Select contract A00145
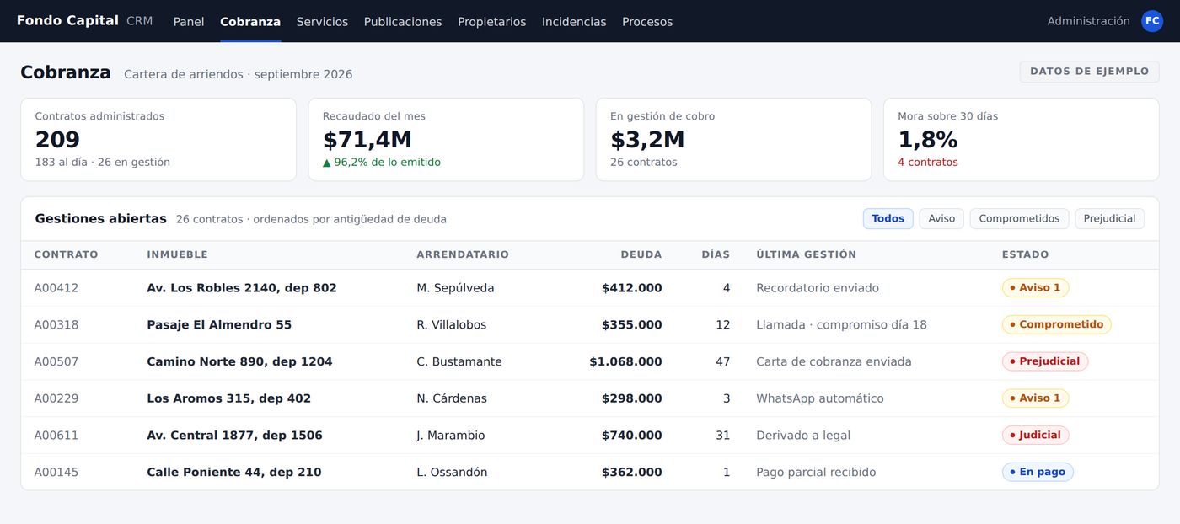This screenshot has width=1180, height=524. 56,473
